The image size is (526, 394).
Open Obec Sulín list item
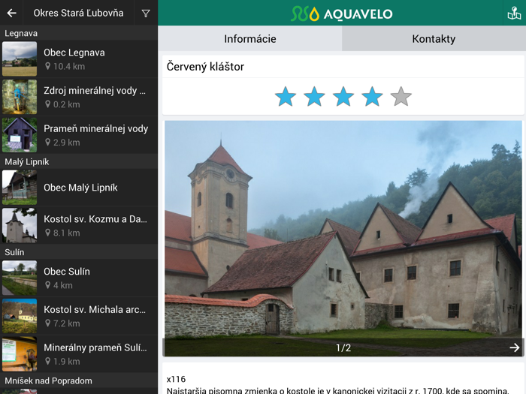point(79,278)
